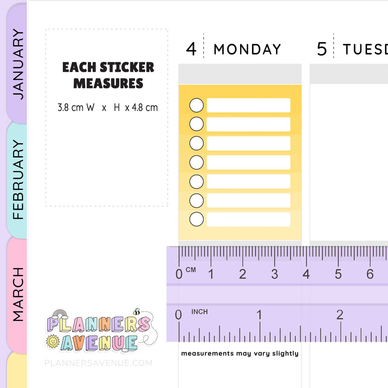Switch to the FEBRUARY side tab
This screenshot has height=388, width=388.
pyautogui.click(x=17, y=180)
